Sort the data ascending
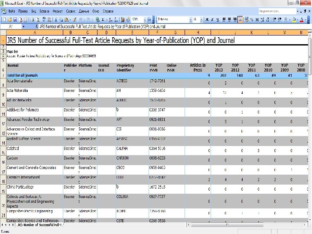This screenshot has height=234, width=312. (110, 19)
